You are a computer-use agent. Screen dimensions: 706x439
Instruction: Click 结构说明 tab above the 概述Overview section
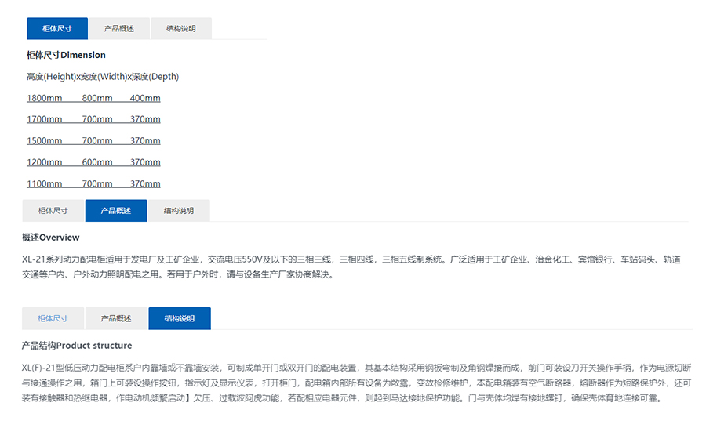179,211
